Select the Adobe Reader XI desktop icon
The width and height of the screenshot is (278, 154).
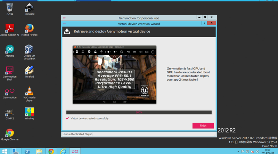pos(10,30)
